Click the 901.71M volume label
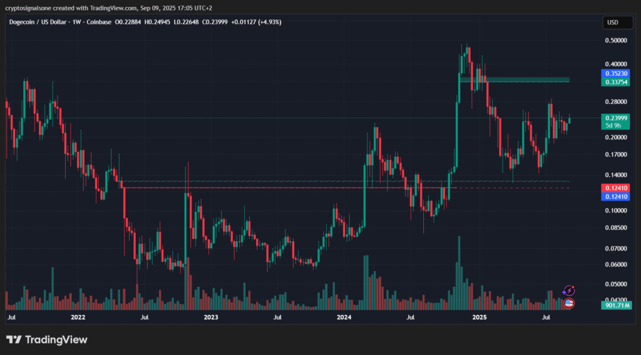This screenshot has height=355, width=641. coord(616,305)
